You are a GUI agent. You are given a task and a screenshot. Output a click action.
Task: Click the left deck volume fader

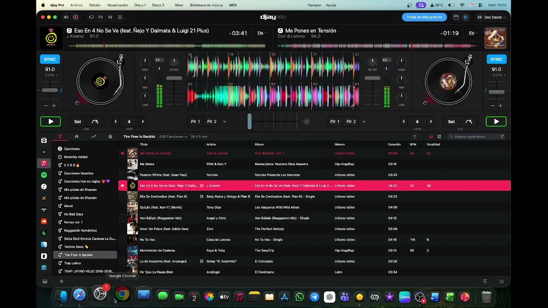pos(174,78)
